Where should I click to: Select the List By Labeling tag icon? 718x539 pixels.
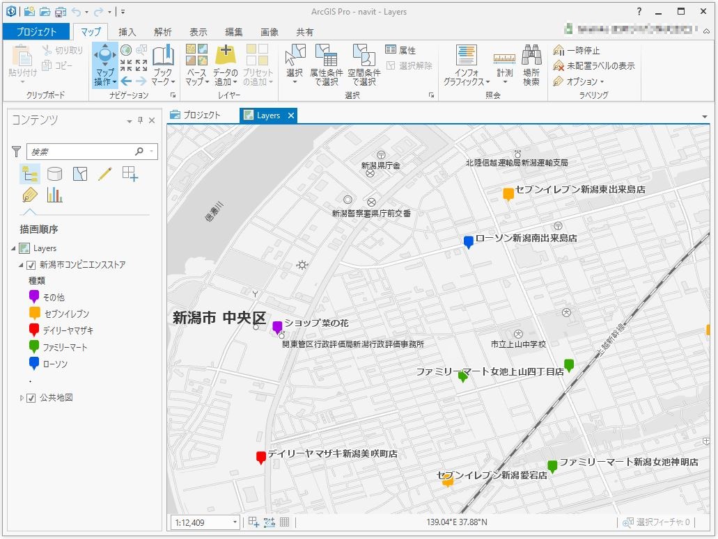30,195
